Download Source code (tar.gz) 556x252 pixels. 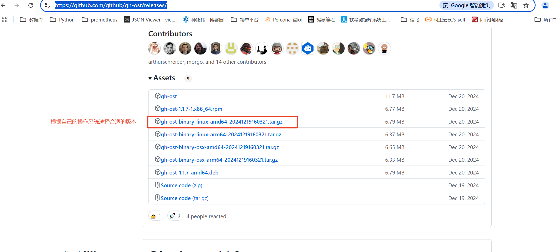[185, 198]
